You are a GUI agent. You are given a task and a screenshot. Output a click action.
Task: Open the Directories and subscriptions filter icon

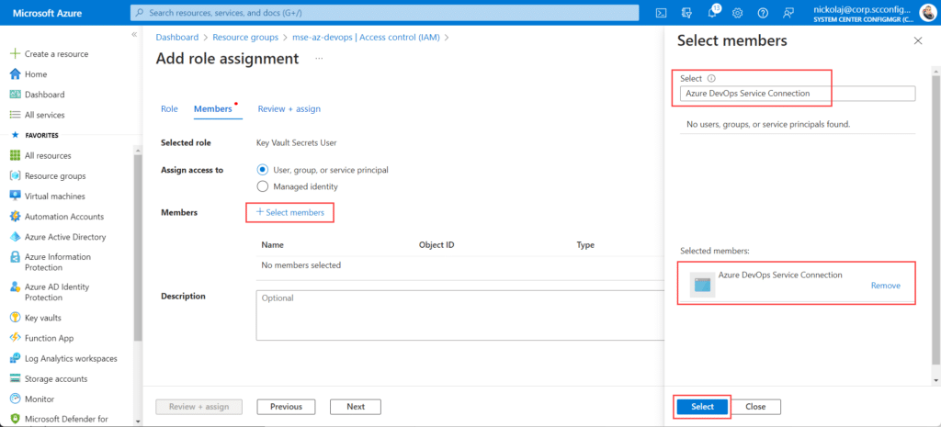tap(687, 13)
